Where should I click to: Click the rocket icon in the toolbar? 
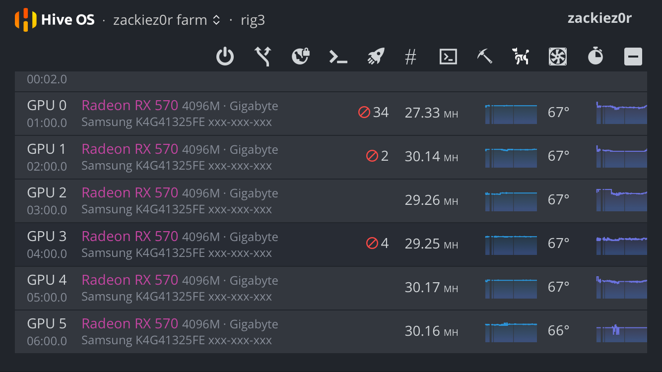click(376, 57)
